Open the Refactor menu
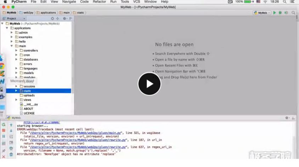299x167 pixels. pyautogui.click(x=99, y=2)
